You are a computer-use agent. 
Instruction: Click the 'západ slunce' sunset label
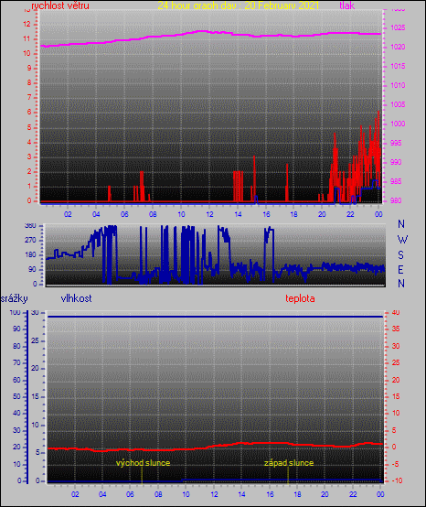pos(289,463)
